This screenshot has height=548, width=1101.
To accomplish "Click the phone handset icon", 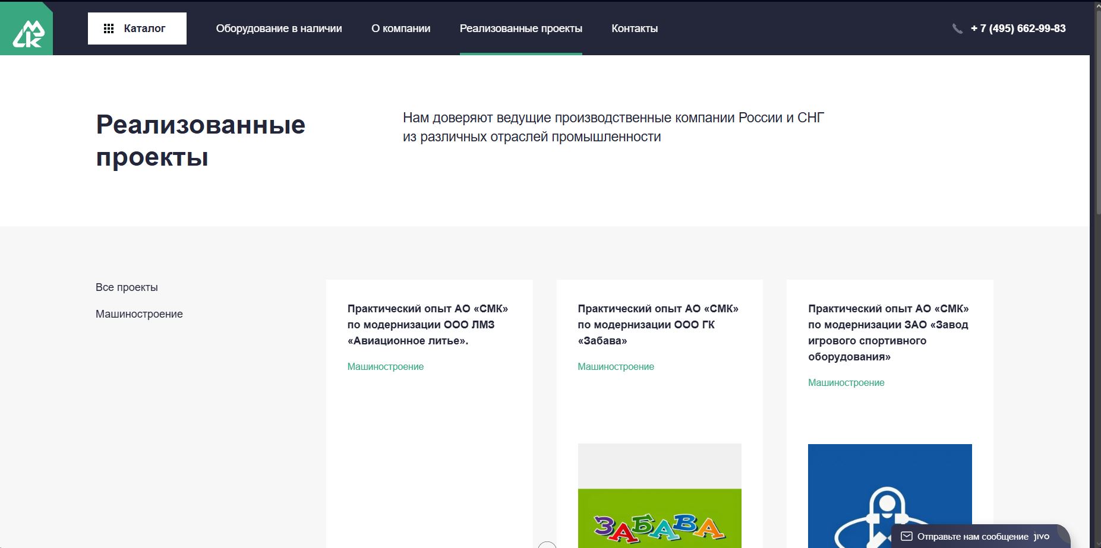I will click(x=957, y=28).
